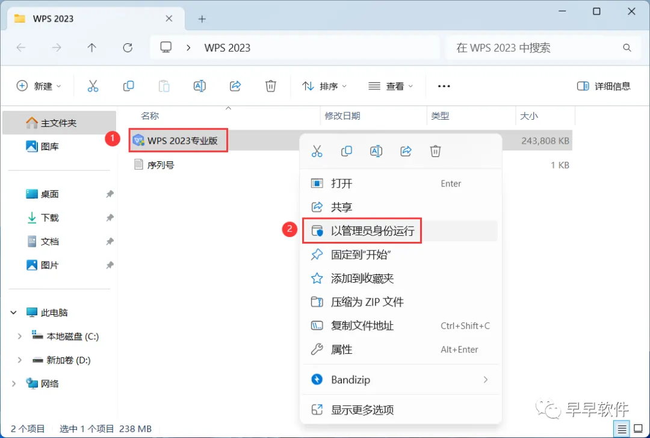Collapse the 此电脑 tree node
This screenshot has width=650, height=438.
point(14,312)
